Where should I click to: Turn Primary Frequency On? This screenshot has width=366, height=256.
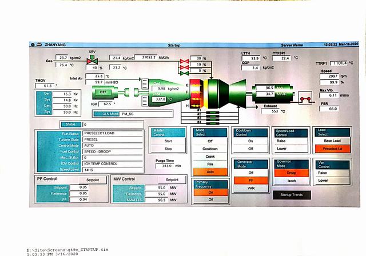coord(211,193)
